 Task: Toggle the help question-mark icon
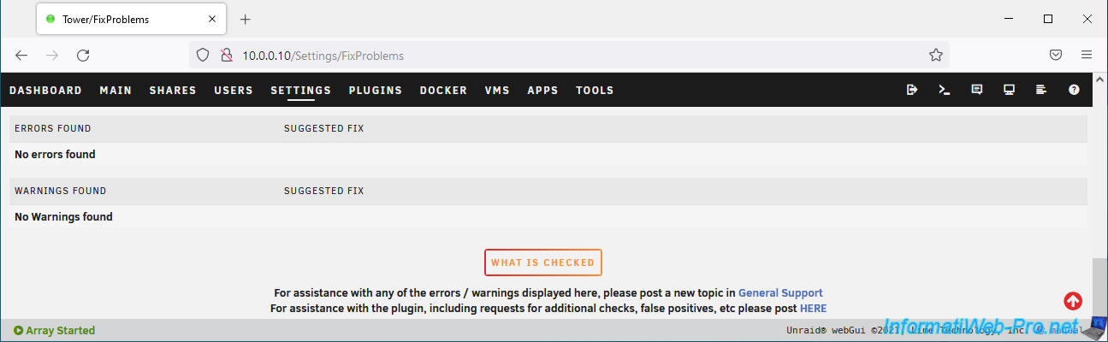coord(1074,90)
